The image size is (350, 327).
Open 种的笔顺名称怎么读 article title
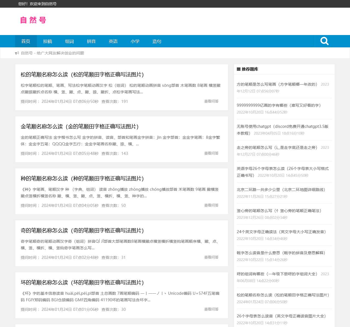click(x=82, y=178)
